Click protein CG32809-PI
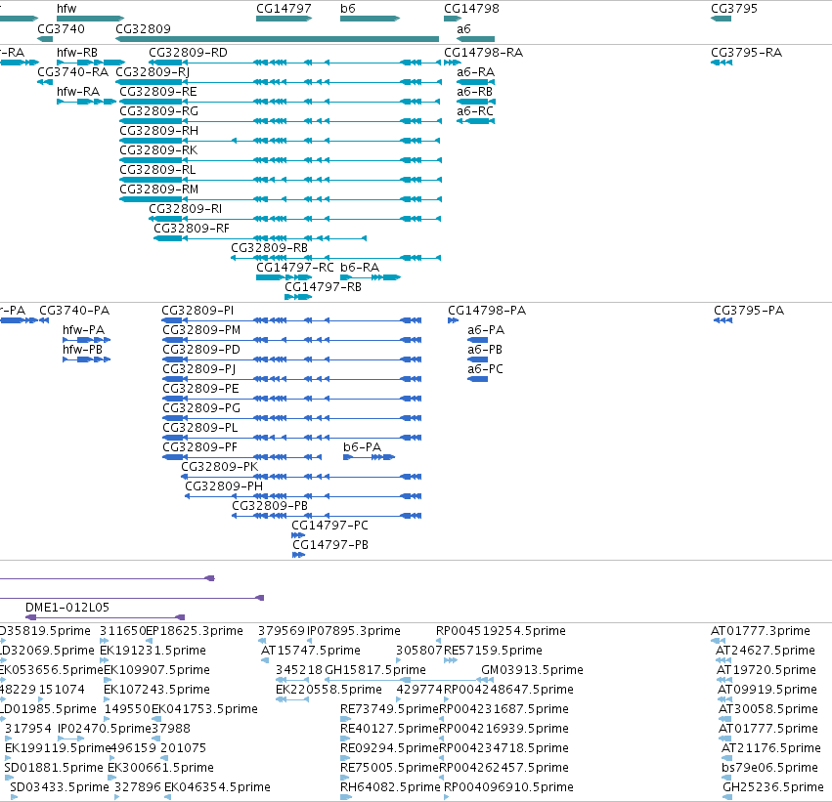832x802 pixels. pyautogui.click(x=197, y=311)
